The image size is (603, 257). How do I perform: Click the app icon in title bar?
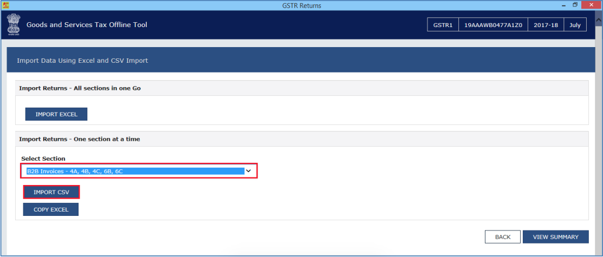click(5, 5)
